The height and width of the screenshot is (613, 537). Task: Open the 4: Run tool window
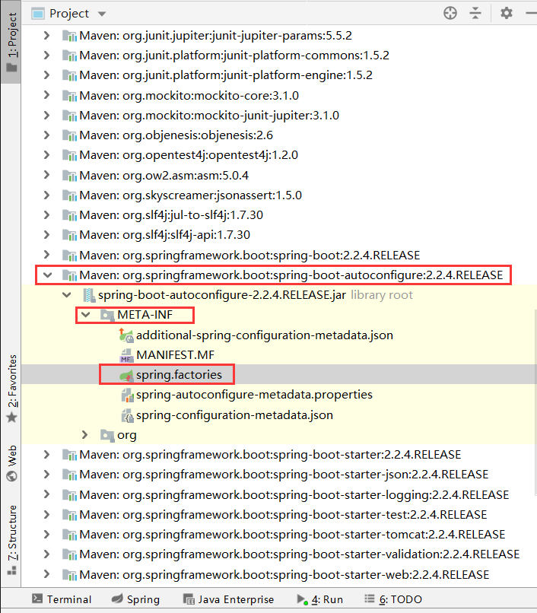(320, 599)
